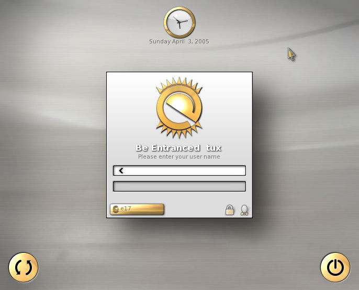This screenshot has height=290, width=359.
Task: Click the gold restart arrows button
Action: tap(24, 267)
